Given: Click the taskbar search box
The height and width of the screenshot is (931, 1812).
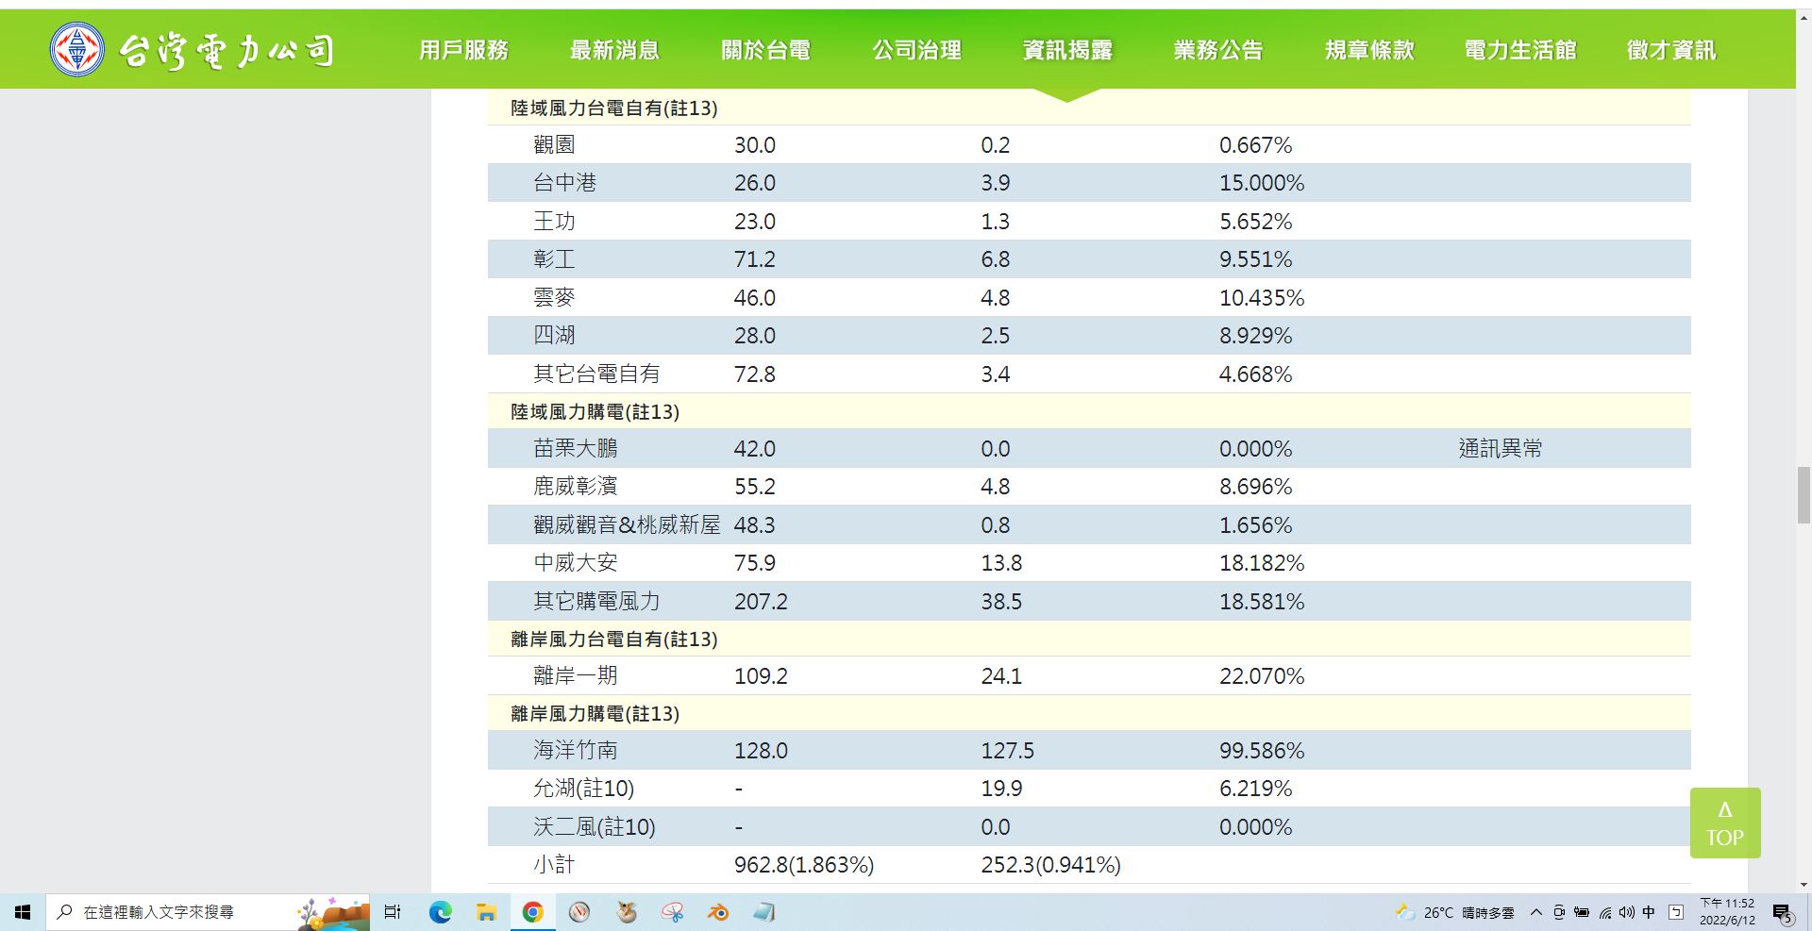Looking at the screenshot, I should tap(208, 912).
